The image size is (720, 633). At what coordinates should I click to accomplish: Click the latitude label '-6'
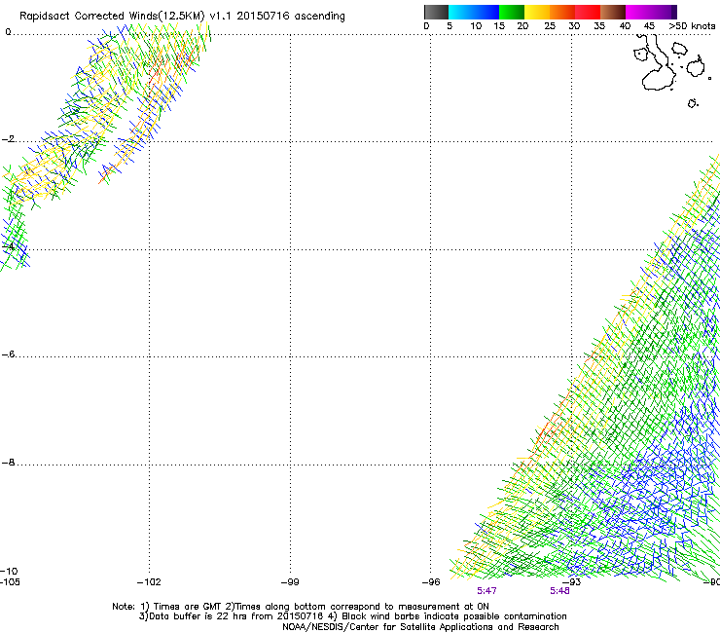coord(8,354)
